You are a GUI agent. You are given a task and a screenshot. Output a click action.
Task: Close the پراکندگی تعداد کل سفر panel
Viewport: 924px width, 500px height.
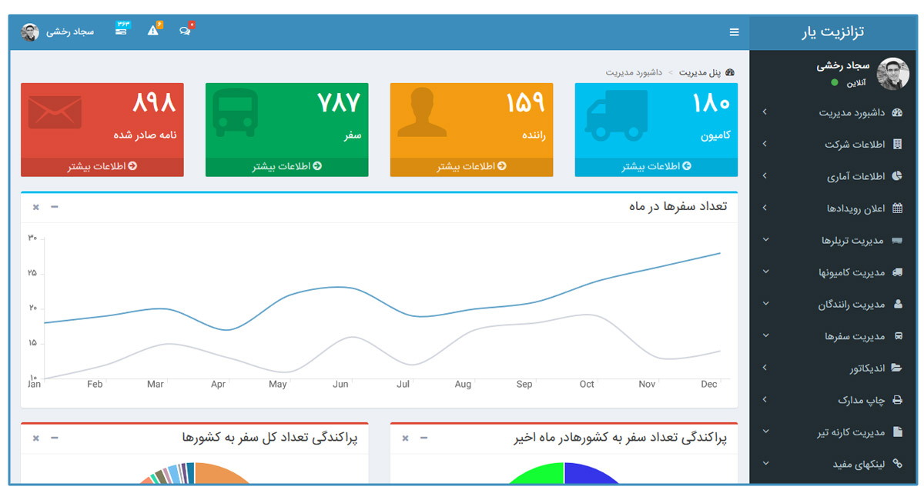coord(36,438)
